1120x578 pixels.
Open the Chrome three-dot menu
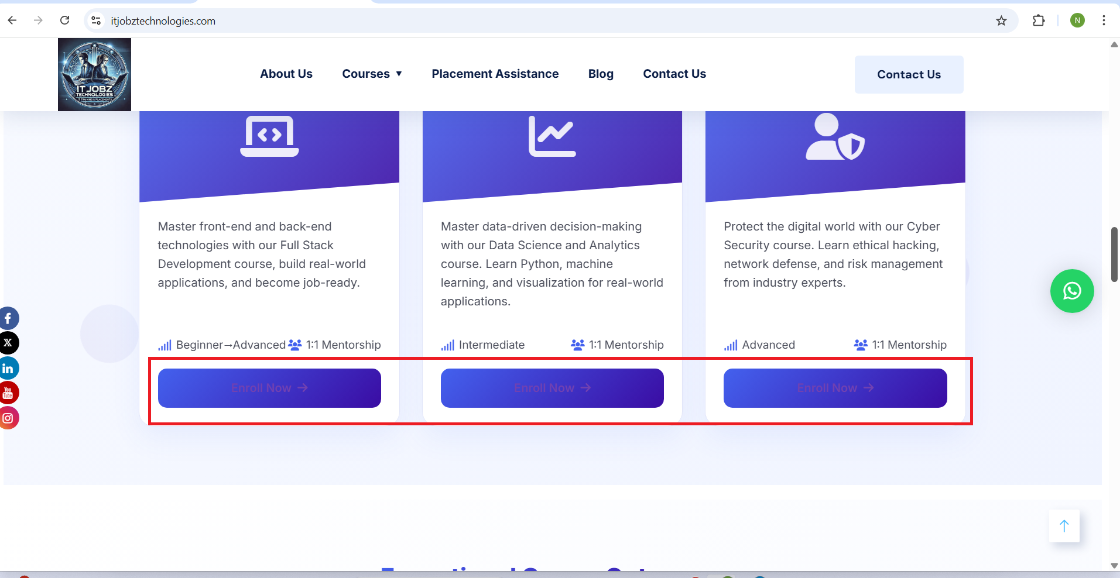coord(1104,21)
